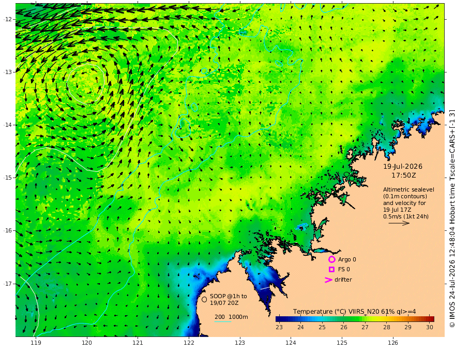This screenshot has height=352, width=455.
Task: Click the magenta drifter arrowhead legend symbol
Action: pyautogui.click(x=328, y=280)
